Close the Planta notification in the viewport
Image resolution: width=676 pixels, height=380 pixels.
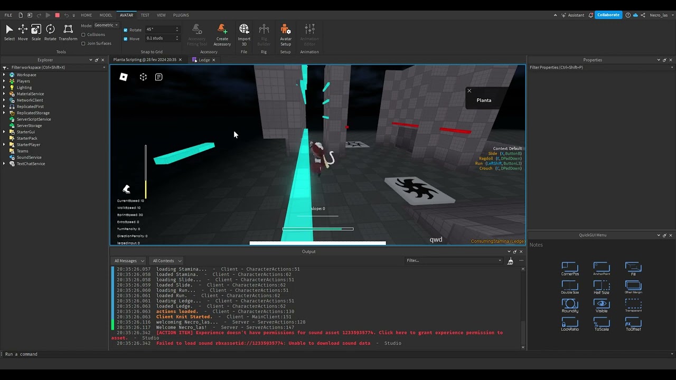click(x=469, y=91)
